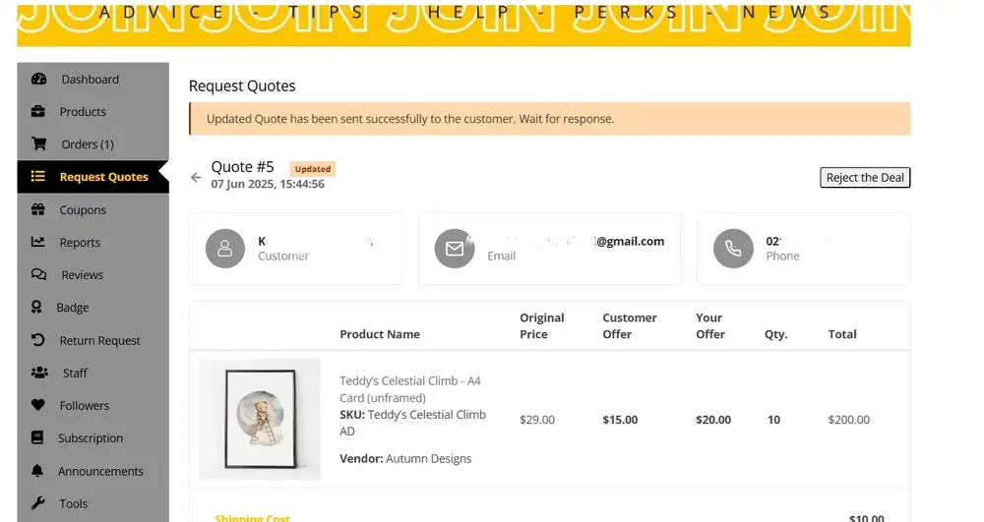Click the Total column header
This screenshot has width=984, height=522.
coord(842,334)
